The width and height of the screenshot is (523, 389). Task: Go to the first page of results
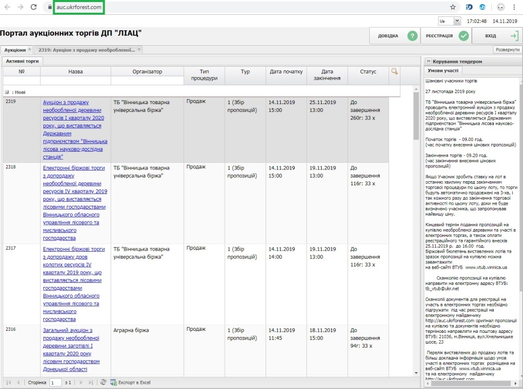click(x=9, y=382)
